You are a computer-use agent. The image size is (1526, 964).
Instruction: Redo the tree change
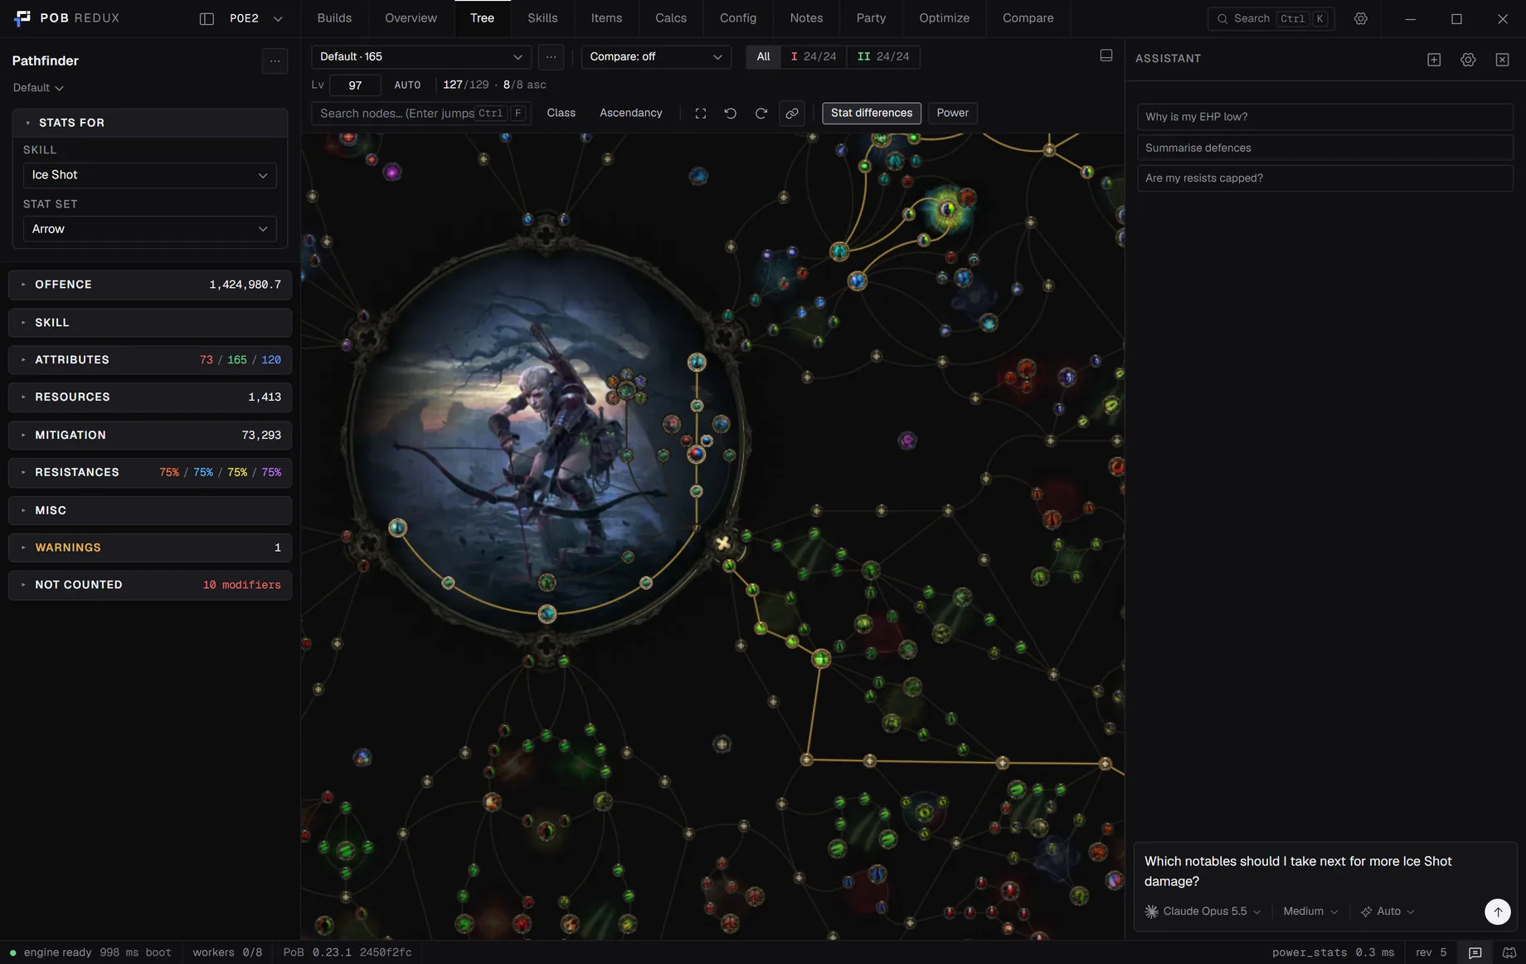(x=761, y=113)
